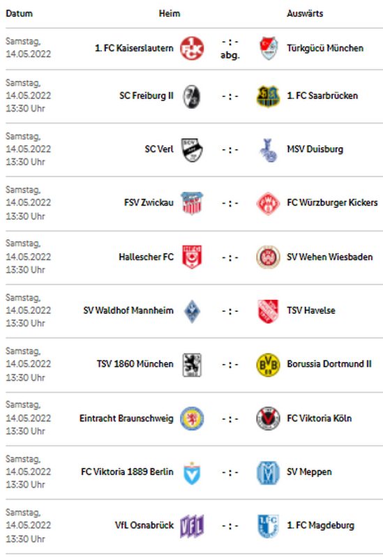Screen dimensions: 383x558
Task: Click the FSV Zwickau club badge
Action: click(x=192, y=203)
